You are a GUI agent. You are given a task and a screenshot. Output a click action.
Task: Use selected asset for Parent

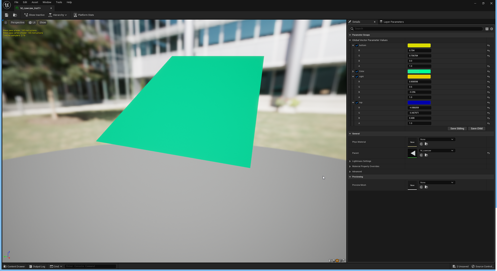[x=421, y=155]
